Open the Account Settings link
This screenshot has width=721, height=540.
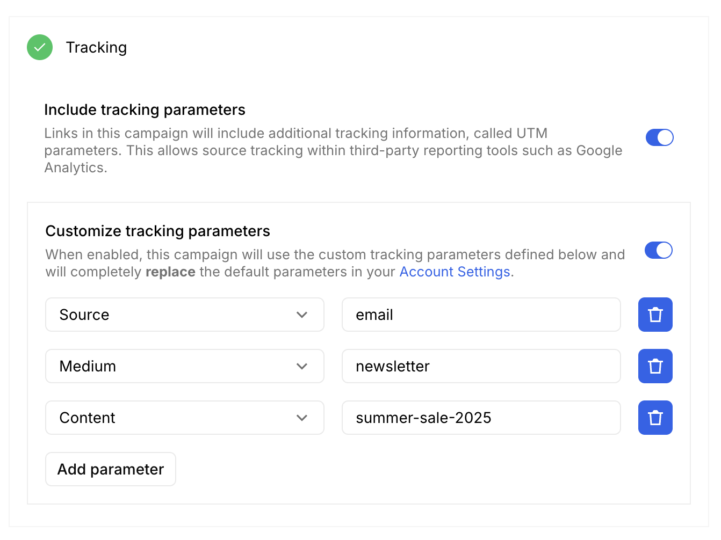(x=455, y=272)
